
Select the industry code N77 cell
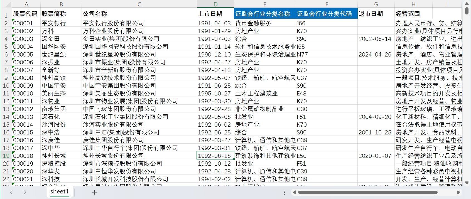[x=327, y=55]
